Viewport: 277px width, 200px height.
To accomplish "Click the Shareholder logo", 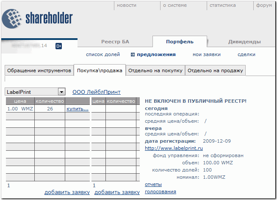I will coord(37,18).
